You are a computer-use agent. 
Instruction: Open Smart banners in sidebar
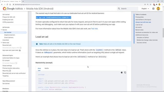pyautogui.click(x=9, y=38)
